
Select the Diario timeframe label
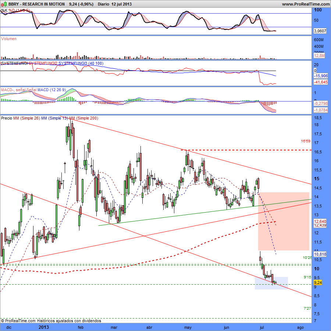pyautogui.click(x=103, y=4)
